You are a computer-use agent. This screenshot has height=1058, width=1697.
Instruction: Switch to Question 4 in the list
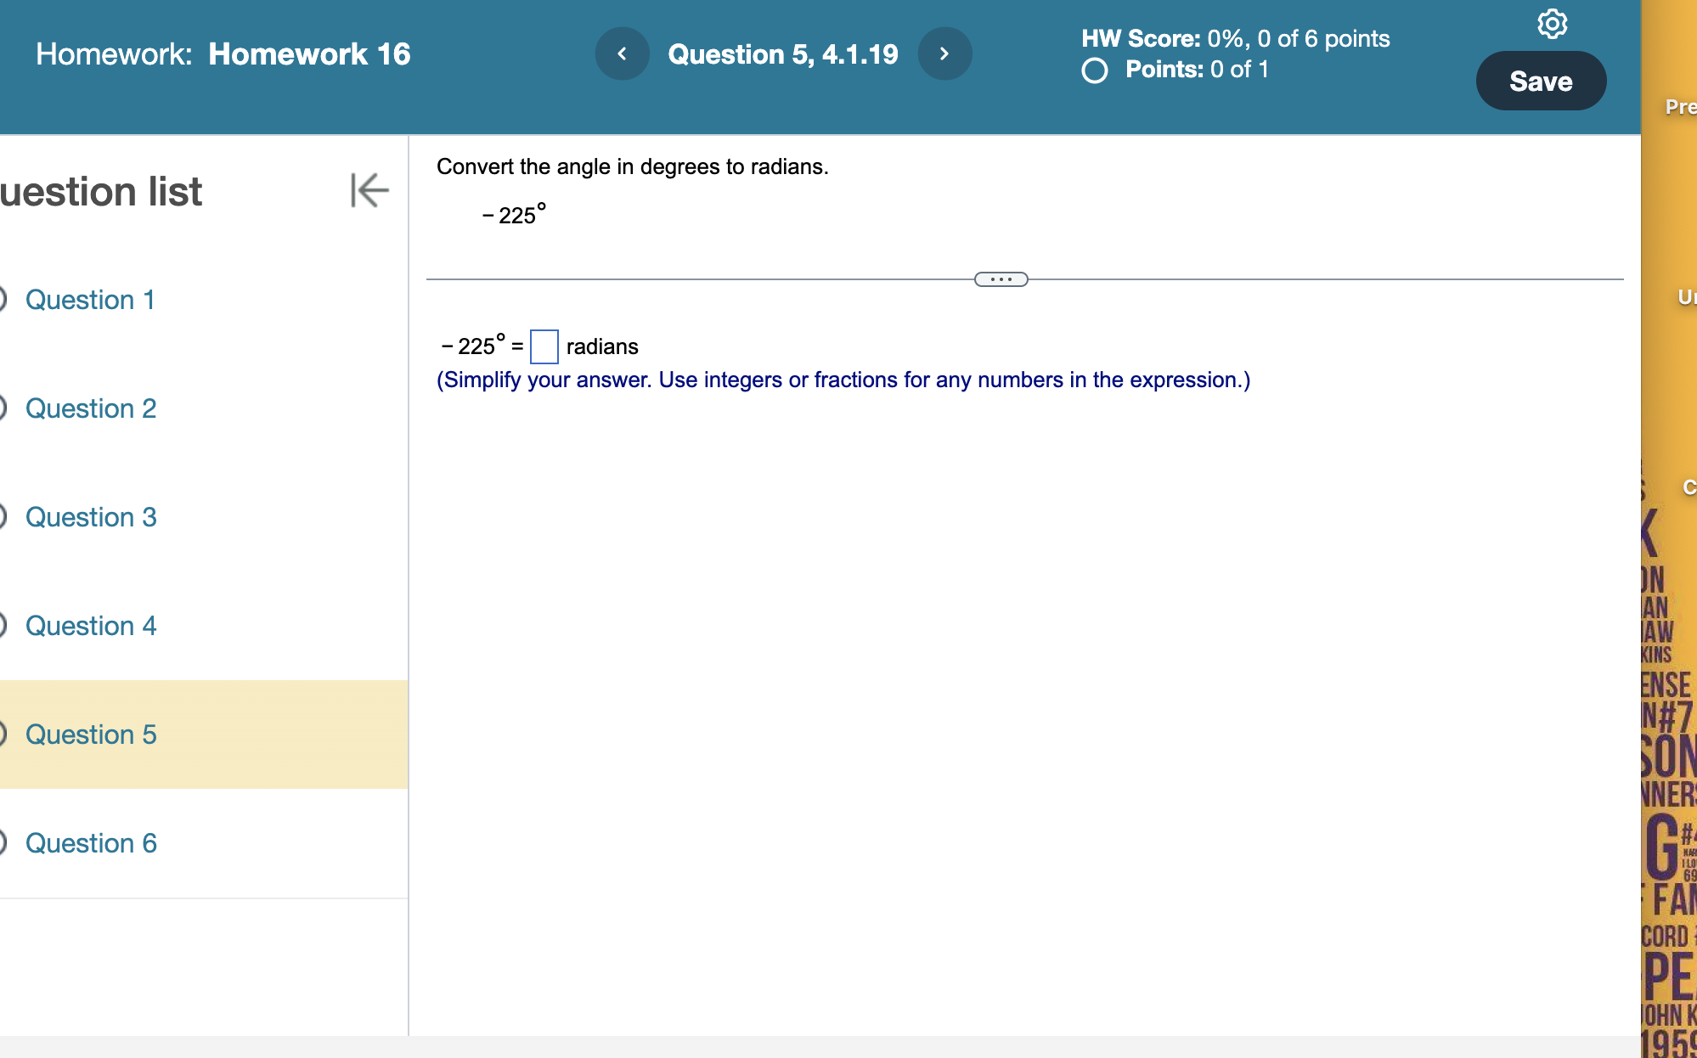(x=91, y=626)
